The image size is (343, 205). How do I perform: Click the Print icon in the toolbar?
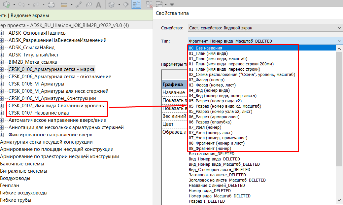coord(51,5)
